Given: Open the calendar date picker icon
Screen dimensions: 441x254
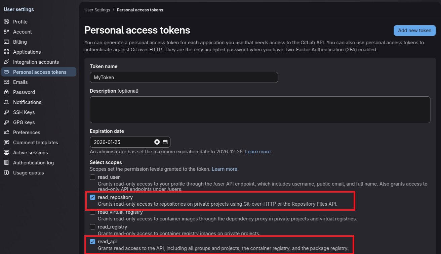Looking at the screenshot, I should tap(165, 142).
